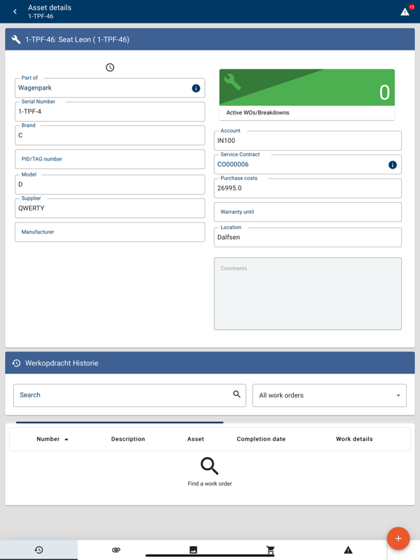Open the images tab in bottom bar
The image size is (420, 560).
pos(193,550)
